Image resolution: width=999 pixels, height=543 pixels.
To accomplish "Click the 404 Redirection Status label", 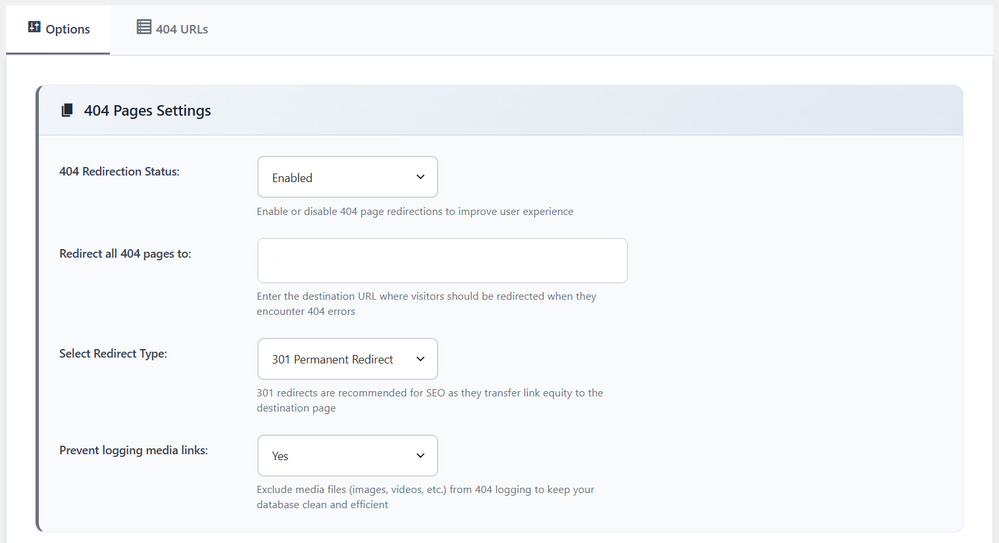I will pyautogui.click(x=119, y=172).
